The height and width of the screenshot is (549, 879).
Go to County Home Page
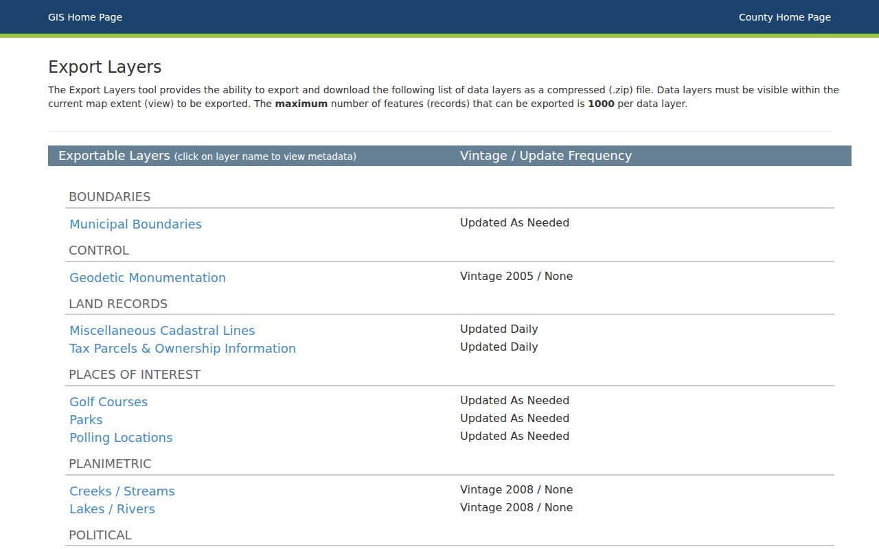pyautogui.click(x=785, y=17)
